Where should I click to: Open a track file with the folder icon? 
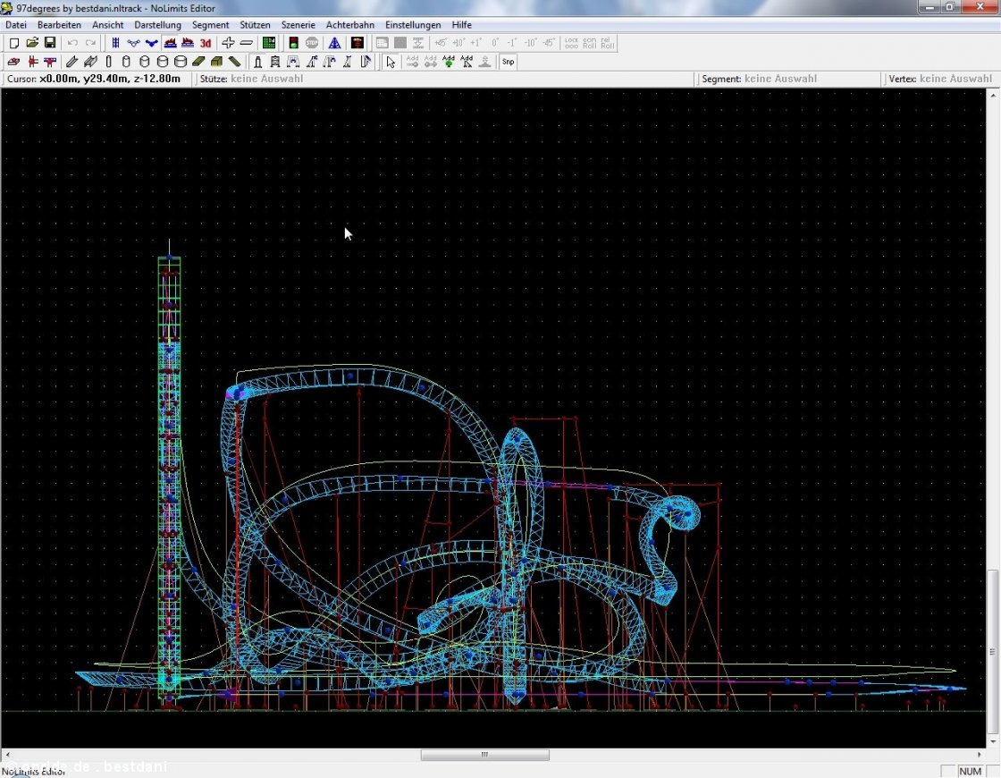point(32,43)
